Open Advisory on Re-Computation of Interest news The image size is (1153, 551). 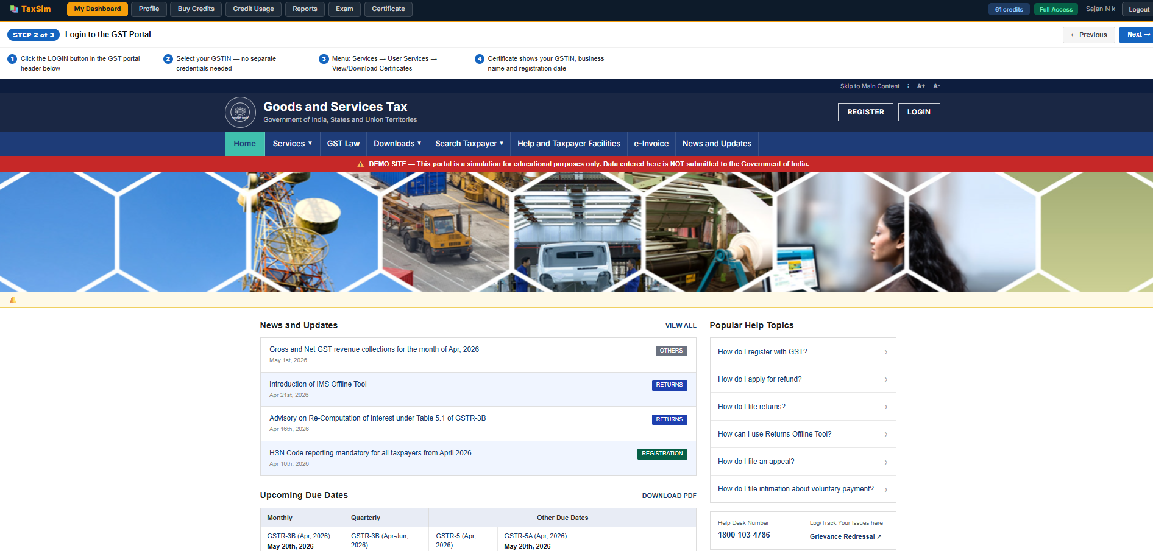[x=377, y=418]
